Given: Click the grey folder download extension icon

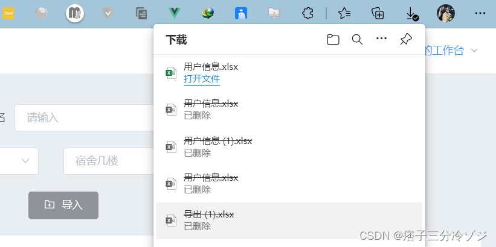Looking at the screenshot, I should click(274, 13).
